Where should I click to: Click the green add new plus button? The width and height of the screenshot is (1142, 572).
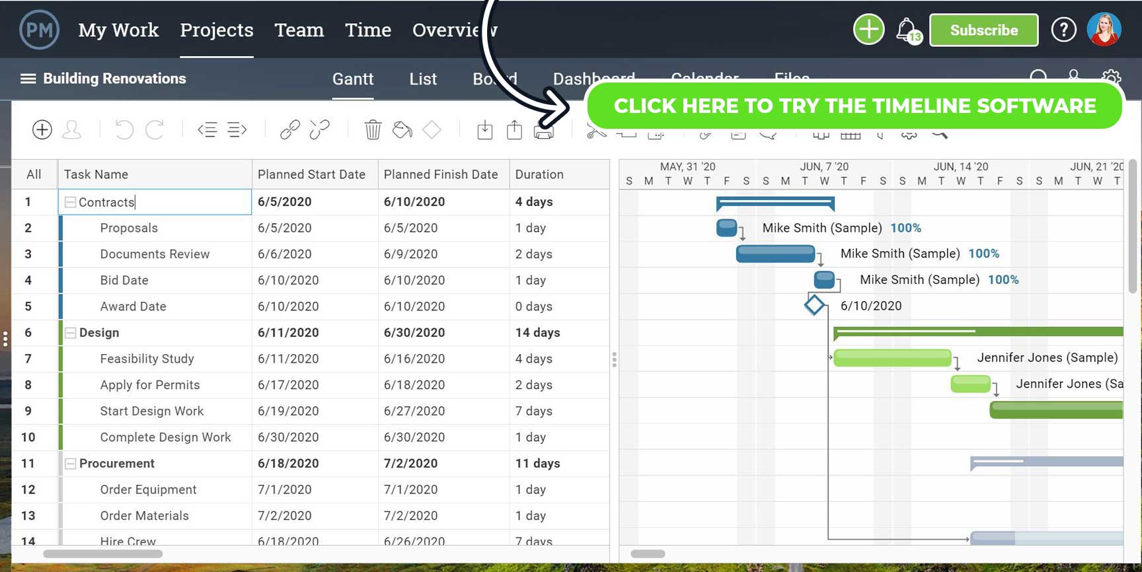(x=868, y=30)
